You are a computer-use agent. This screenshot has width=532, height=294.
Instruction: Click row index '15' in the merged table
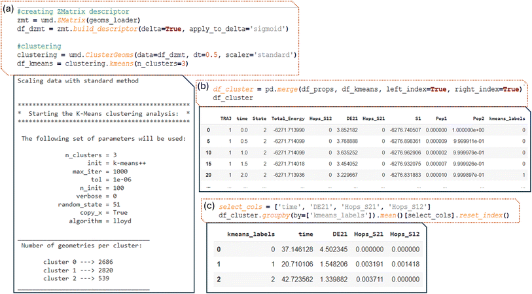pyautogui.click(x=208, y=164)
